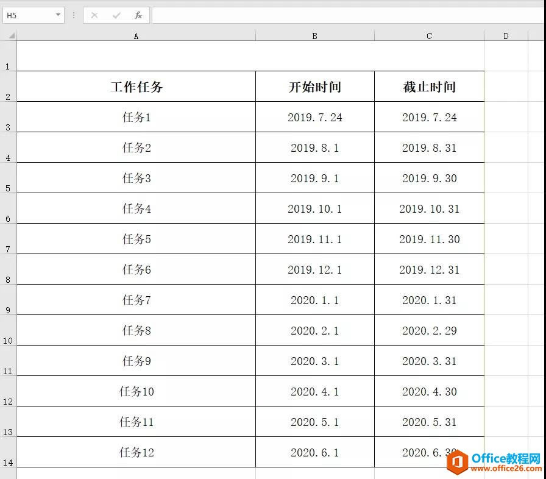Click start date cell 2020.2.1
The height and width of the screenshot is (479, 546).
pyautogui.click(x=315, y=330)
